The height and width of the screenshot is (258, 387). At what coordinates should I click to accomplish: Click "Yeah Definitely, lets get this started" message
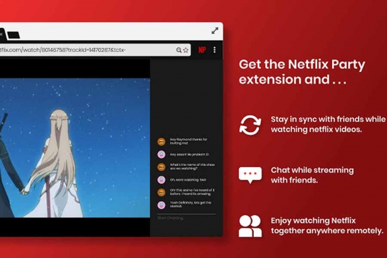(x=191, y=204)
